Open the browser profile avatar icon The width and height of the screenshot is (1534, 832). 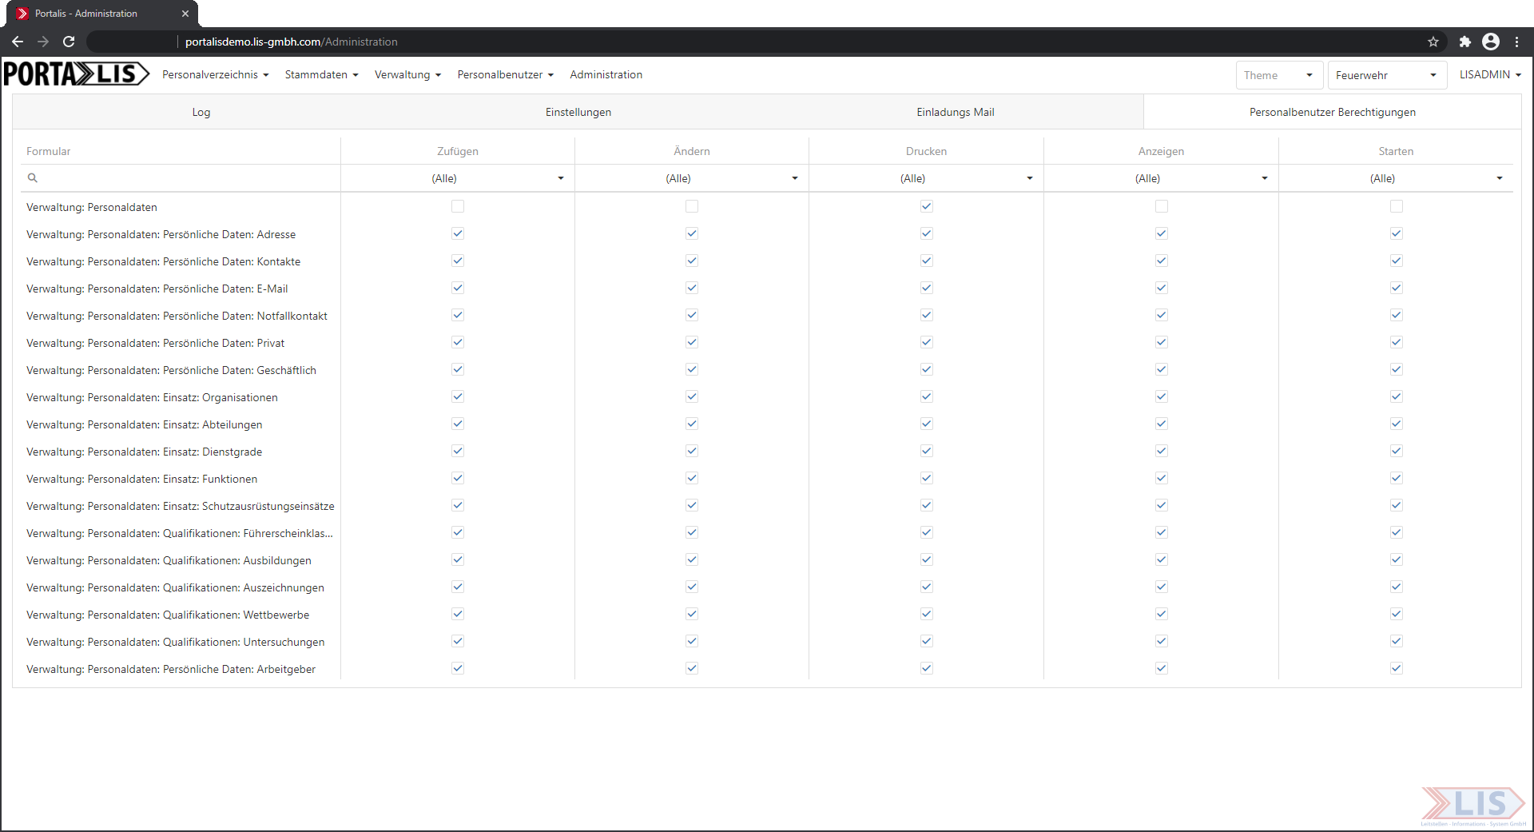tap(1491, 42)
